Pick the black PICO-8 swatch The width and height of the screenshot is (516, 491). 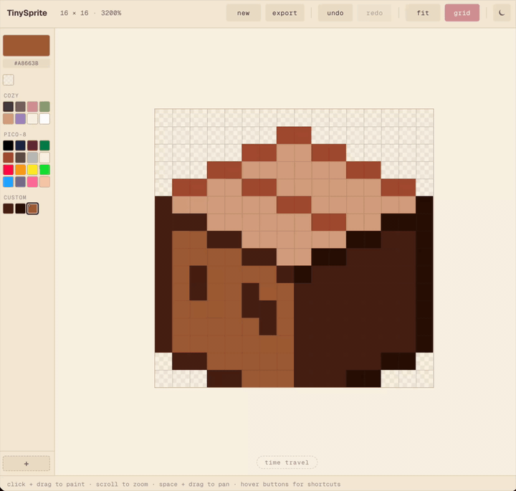tap(8, 146)
